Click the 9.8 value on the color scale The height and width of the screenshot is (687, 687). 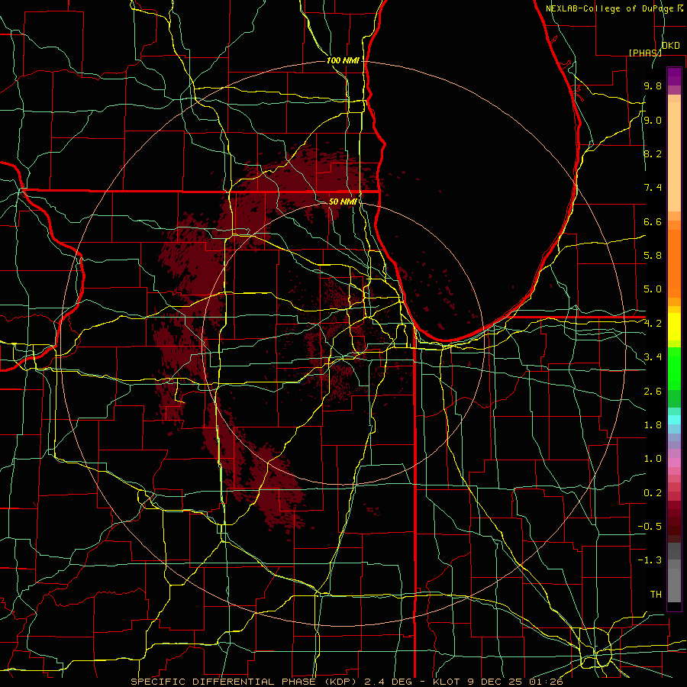[653, 86]
